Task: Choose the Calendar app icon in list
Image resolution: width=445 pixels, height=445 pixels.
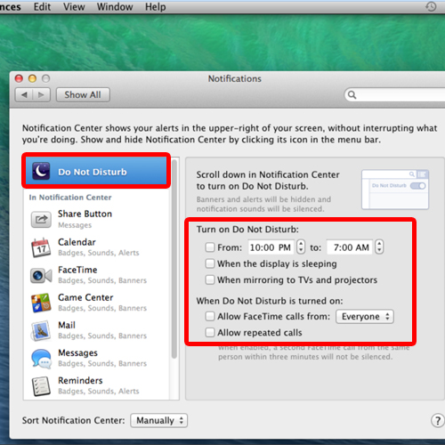Action: (41, 247)
